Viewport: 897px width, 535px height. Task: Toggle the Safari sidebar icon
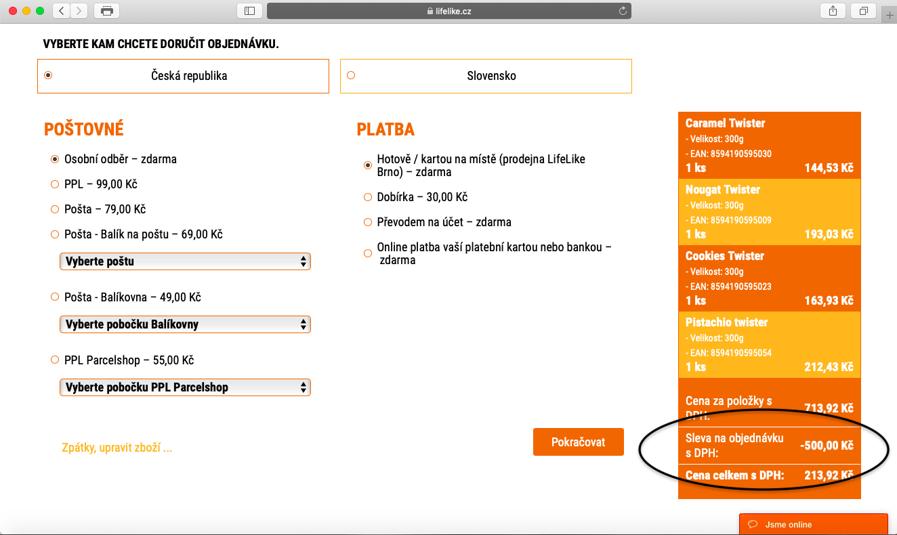tap(249, 11)
